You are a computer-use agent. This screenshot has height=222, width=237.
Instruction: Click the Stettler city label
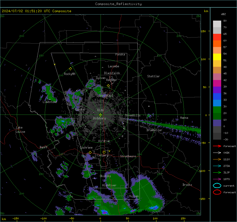[154, 76]
